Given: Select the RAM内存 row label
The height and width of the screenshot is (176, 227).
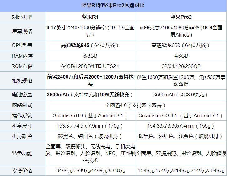Looking at the screenshot, I should 22,56.
